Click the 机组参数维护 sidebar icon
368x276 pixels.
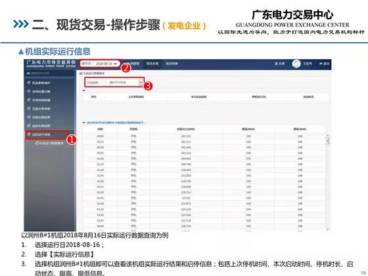29,83
